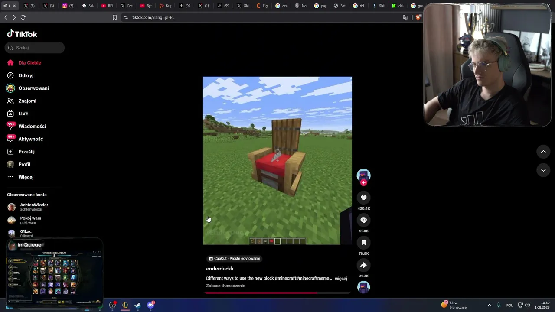This screenshot has height=312, width=555.
Task: Click the tiktok.com address bar URL
Action: click(153, 17)
